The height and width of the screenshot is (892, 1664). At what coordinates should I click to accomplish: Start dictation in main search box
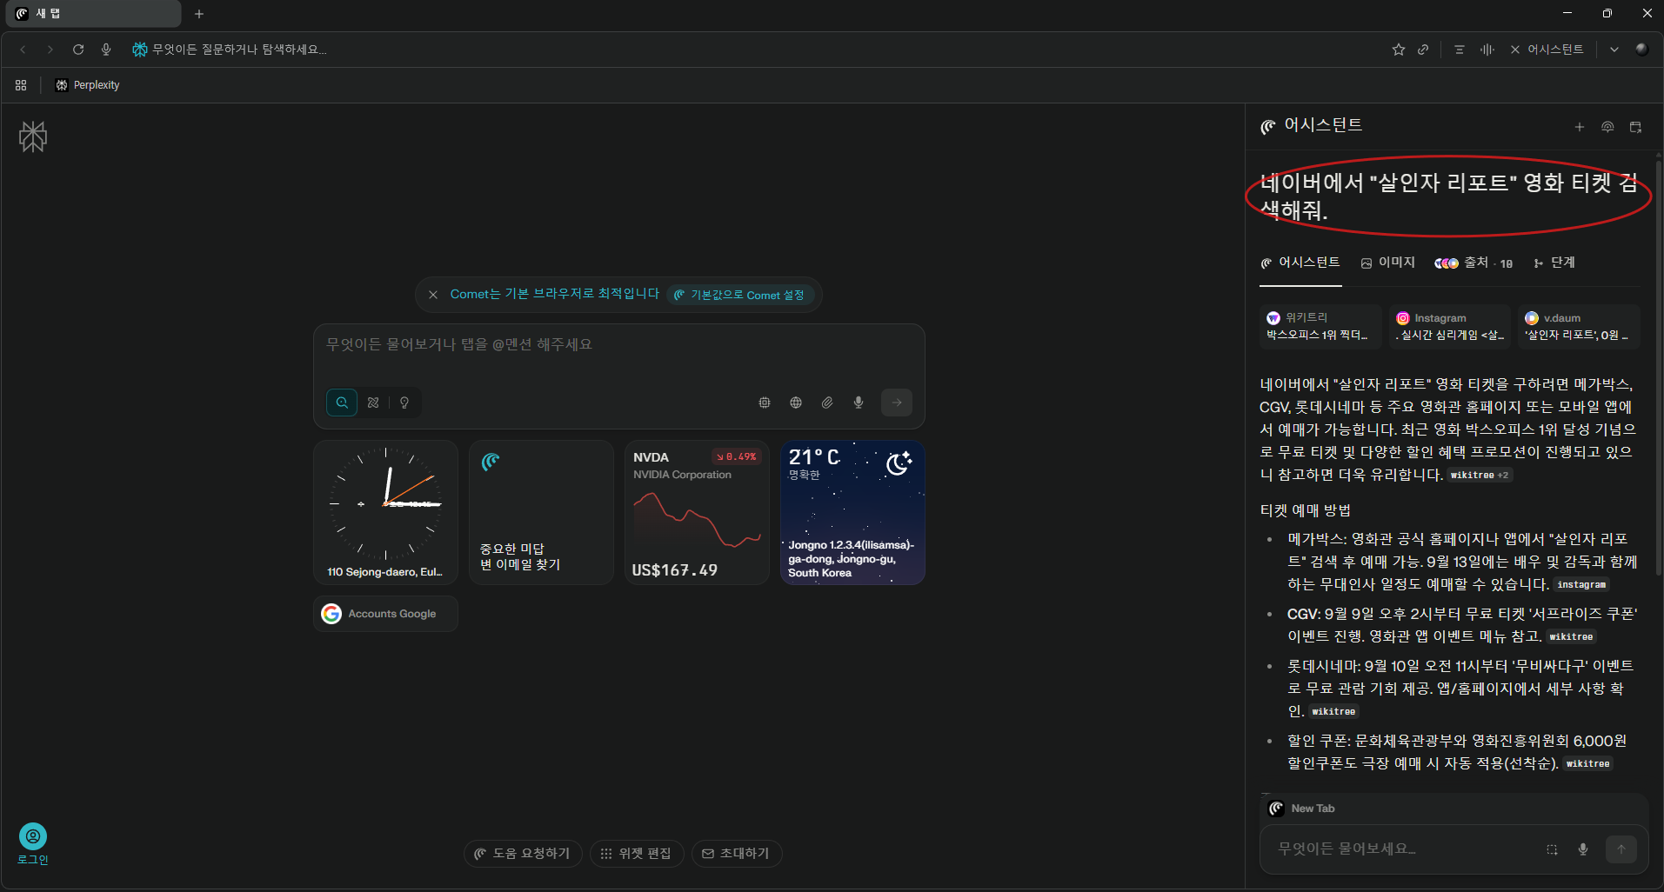tap(859, 403)
